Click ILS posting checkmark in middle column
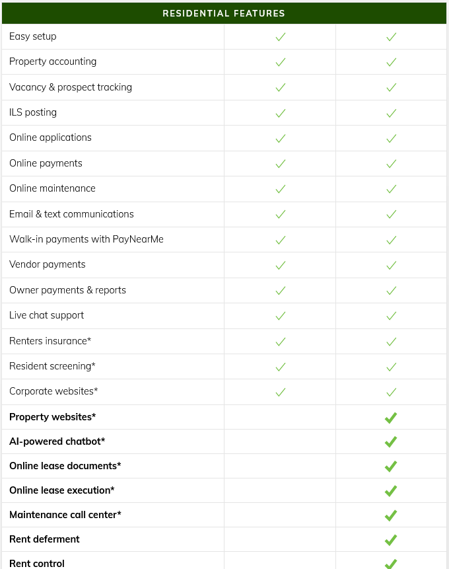The image size is (449, 569). point(281,113)
